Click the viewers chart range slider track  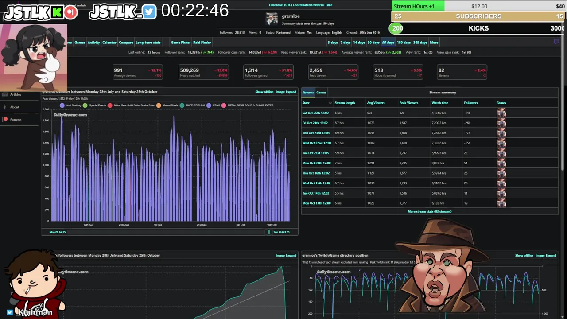click(x=166, y=232)
